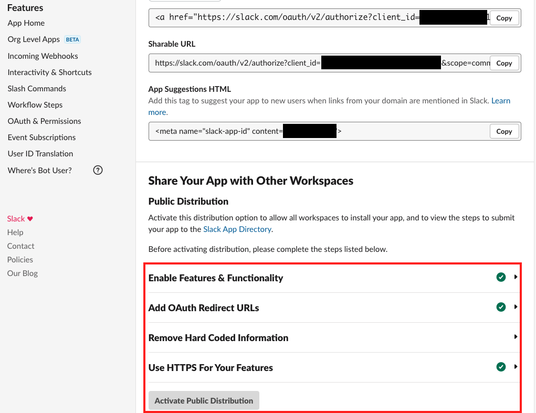This screenshot has width=536, height=413.
Task: Click the Use HTTPS For Your Features heading
Action: (x=211, y=367)
